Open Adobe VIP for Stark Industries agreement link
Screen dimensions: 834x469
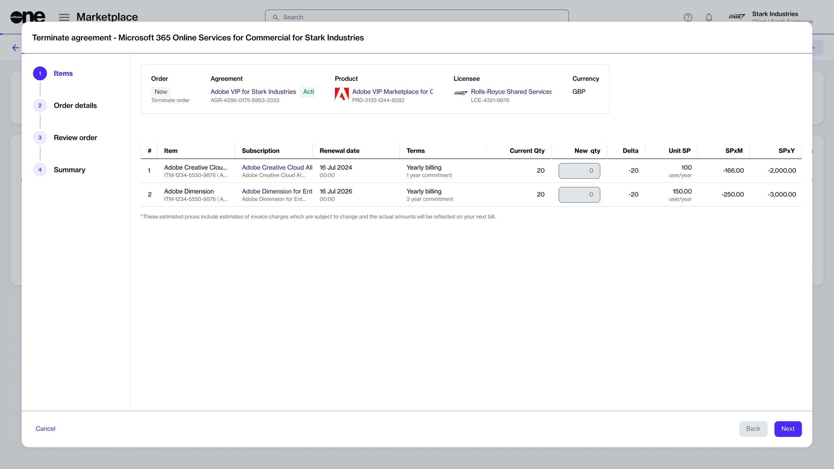253,92
